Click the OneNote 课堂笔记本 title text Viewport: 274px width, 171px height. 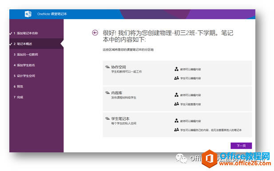point(52,14)
